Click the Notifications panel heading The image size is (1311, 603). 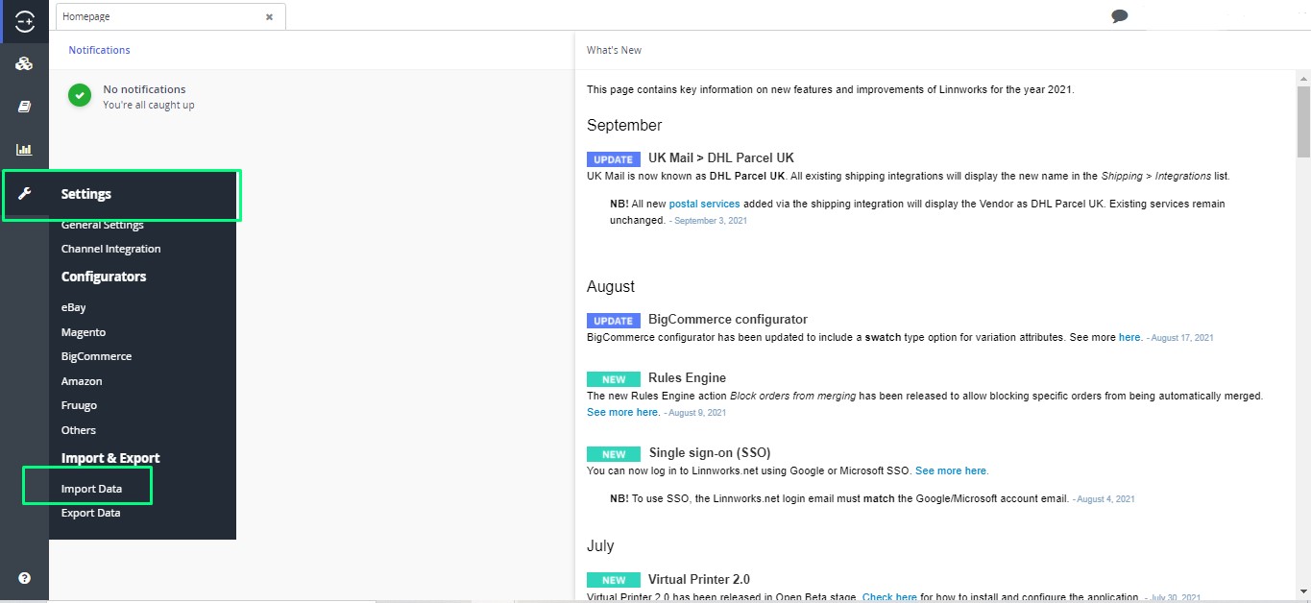tap(99, 50)
